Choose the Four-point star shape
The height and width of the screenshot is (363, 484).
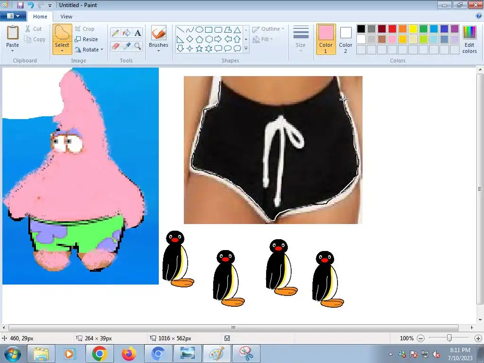[190, 49]
